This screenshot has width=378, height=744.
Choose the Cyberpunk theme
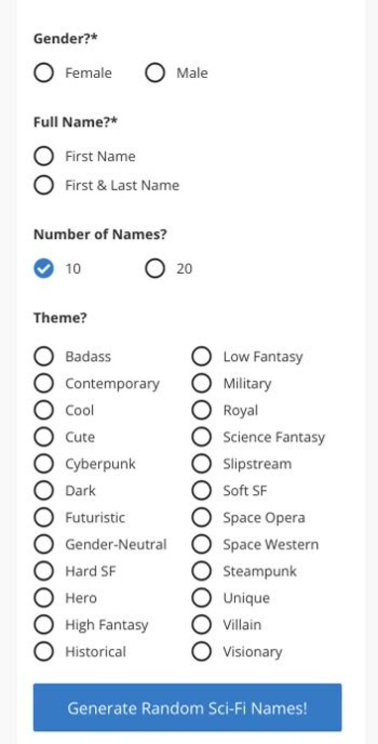(44, 464)
